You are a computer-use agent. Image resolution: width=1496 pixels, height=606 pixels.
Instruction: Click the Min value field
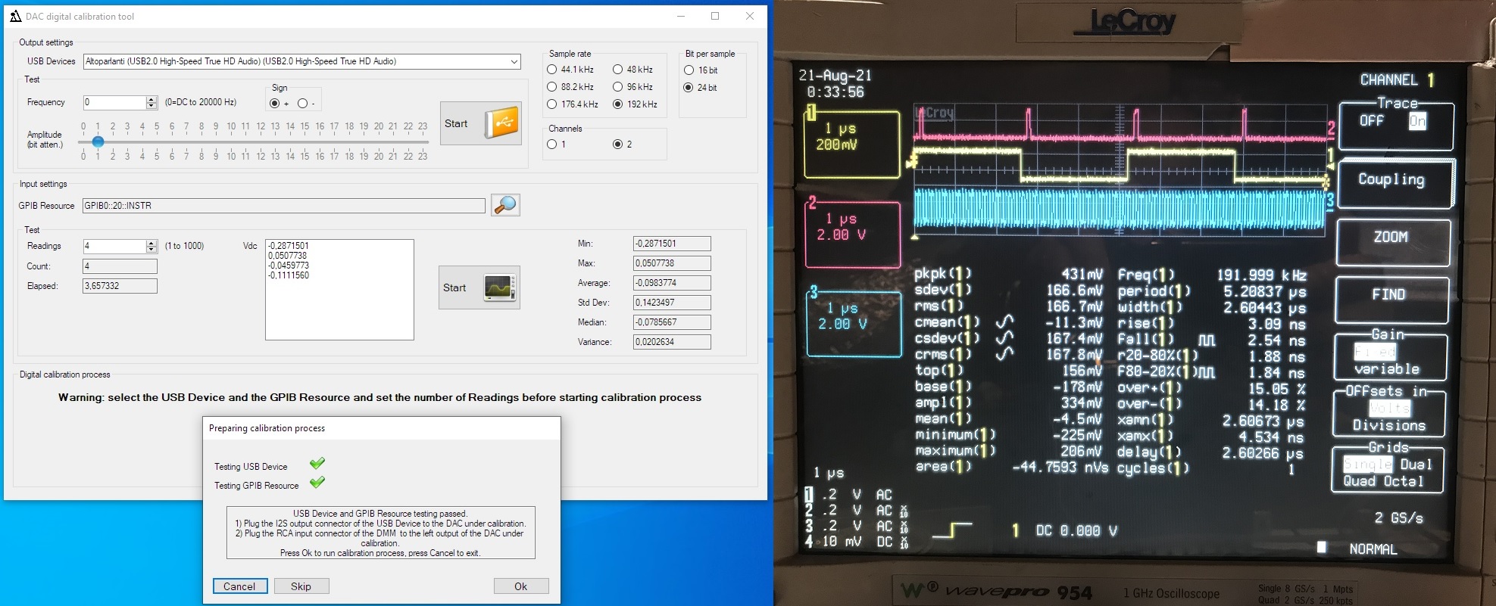672,244
